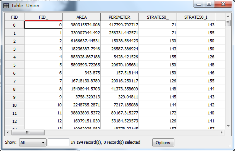Image resolution: width=235 pixels, height=151 pixels.
Task: Select row with FID 8
Action: (14, 89)
